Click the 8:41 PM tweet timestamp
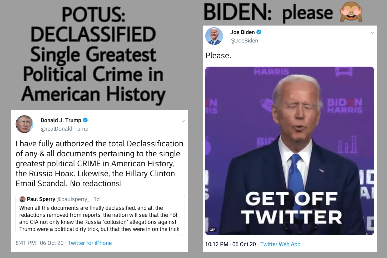The width and height of the screenshot is (387, 258). click(39, 243)
